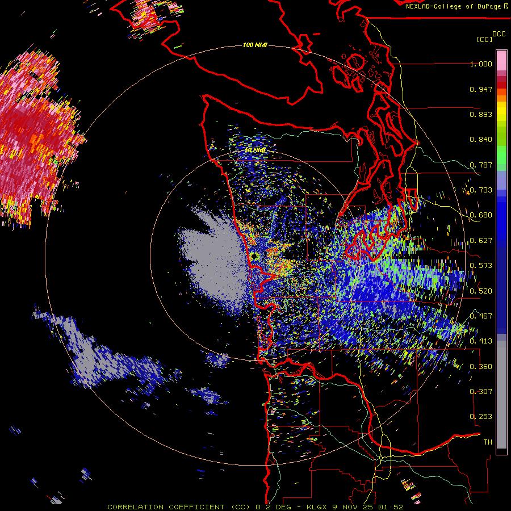Click the 0.893 scale value
Image resolution: width=511 pixels, height=511 pixels.
[481, 114]
